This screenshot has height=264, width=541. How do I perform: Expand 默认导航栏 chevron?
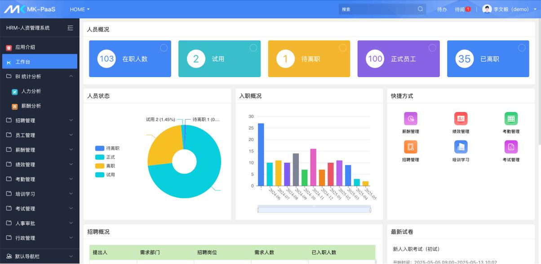tap(71, 256)
